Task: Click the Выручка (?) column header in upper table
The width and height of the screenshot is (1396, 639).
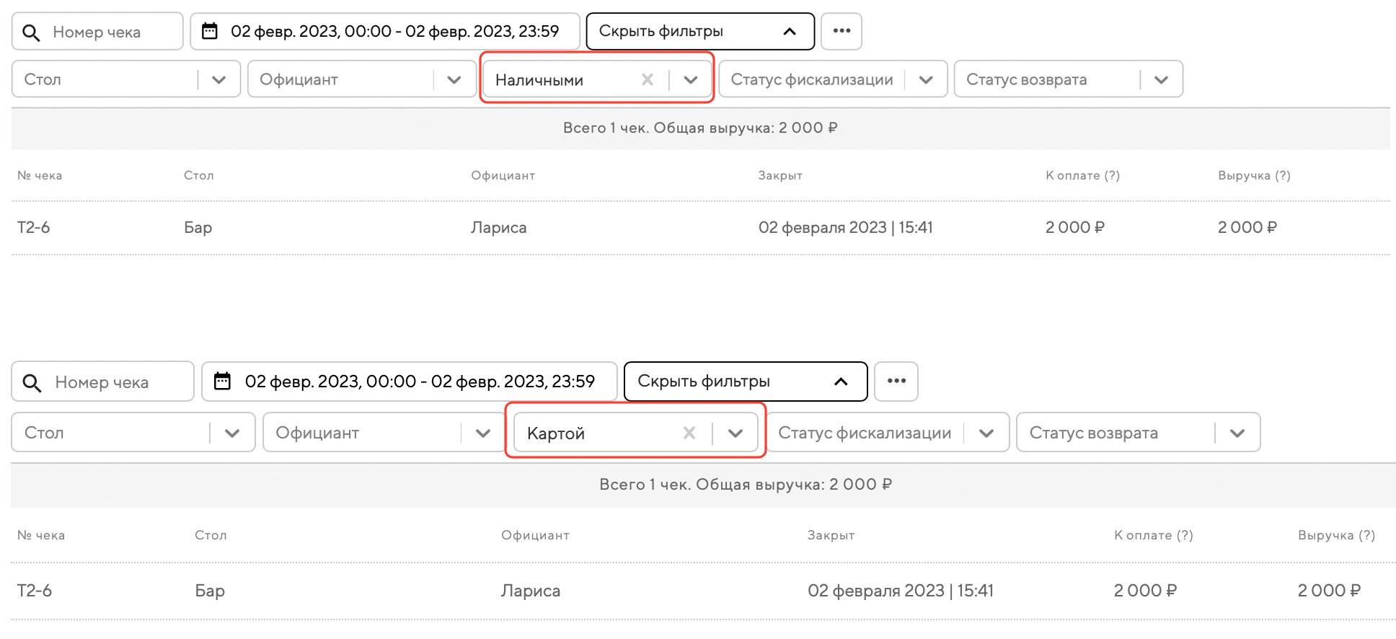Action: click(1253, 175)
